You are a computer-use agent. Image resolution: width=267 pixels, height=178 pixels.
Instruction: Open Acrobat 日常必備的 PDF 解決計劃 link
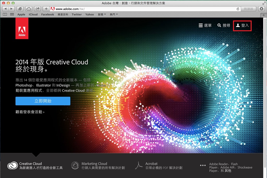pos(164,165)
